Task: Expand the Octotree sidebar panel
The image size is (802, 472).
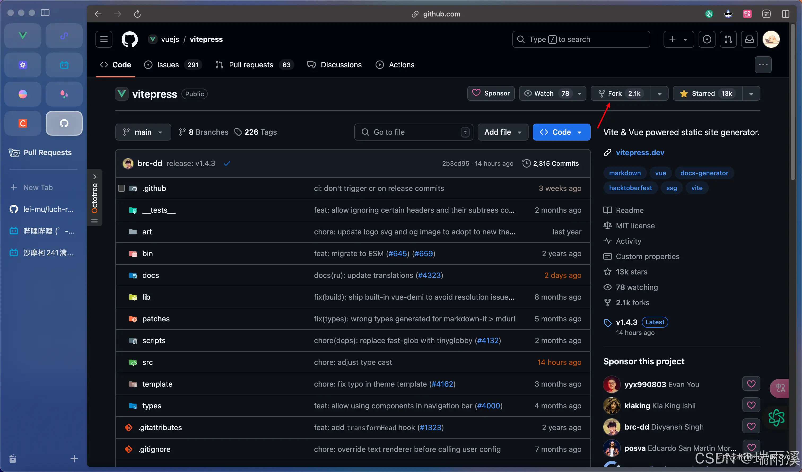Action: (94, 176)
